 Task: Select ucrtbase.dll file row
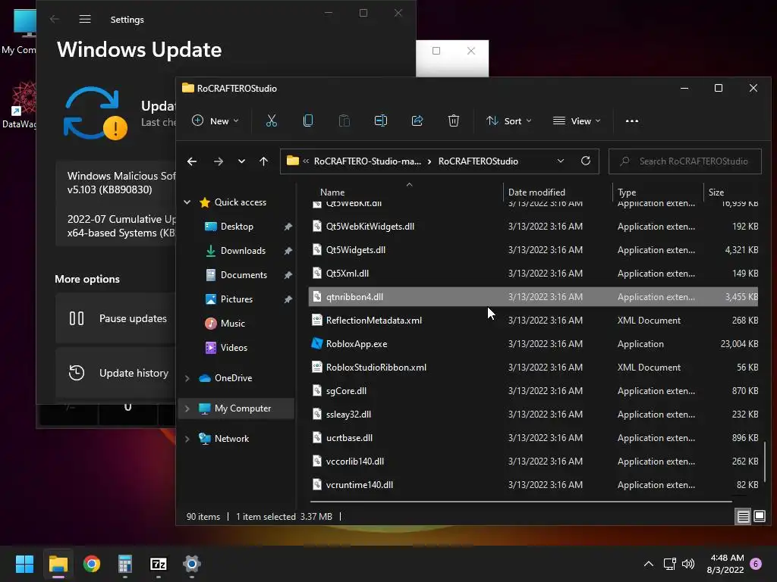pyautogui.click(x=533, y=437)
